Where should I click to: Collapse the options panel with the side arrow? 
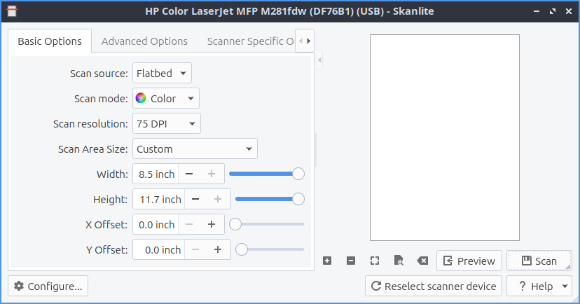[x=320, y=61]
